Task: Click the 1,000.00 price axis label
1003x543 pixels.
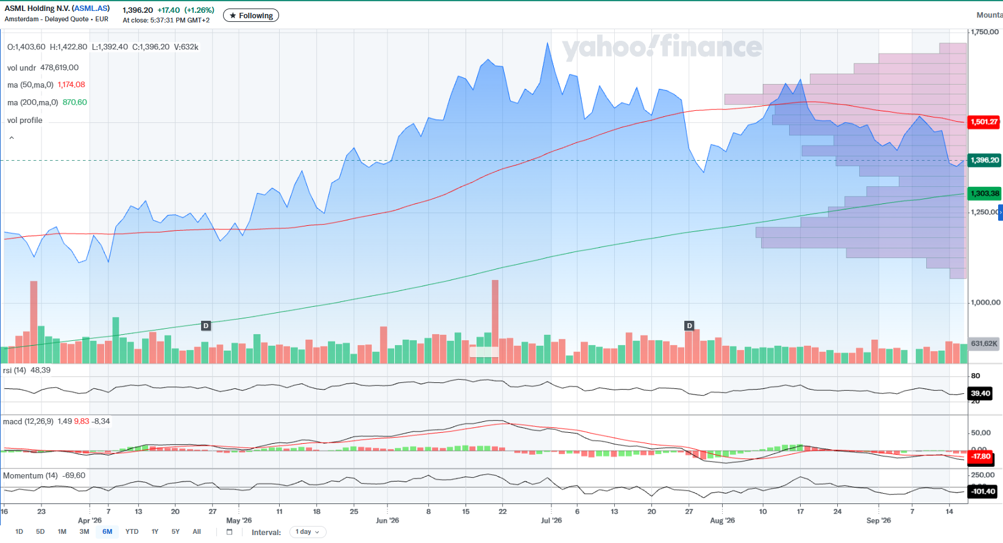Action: pos(985,302)
